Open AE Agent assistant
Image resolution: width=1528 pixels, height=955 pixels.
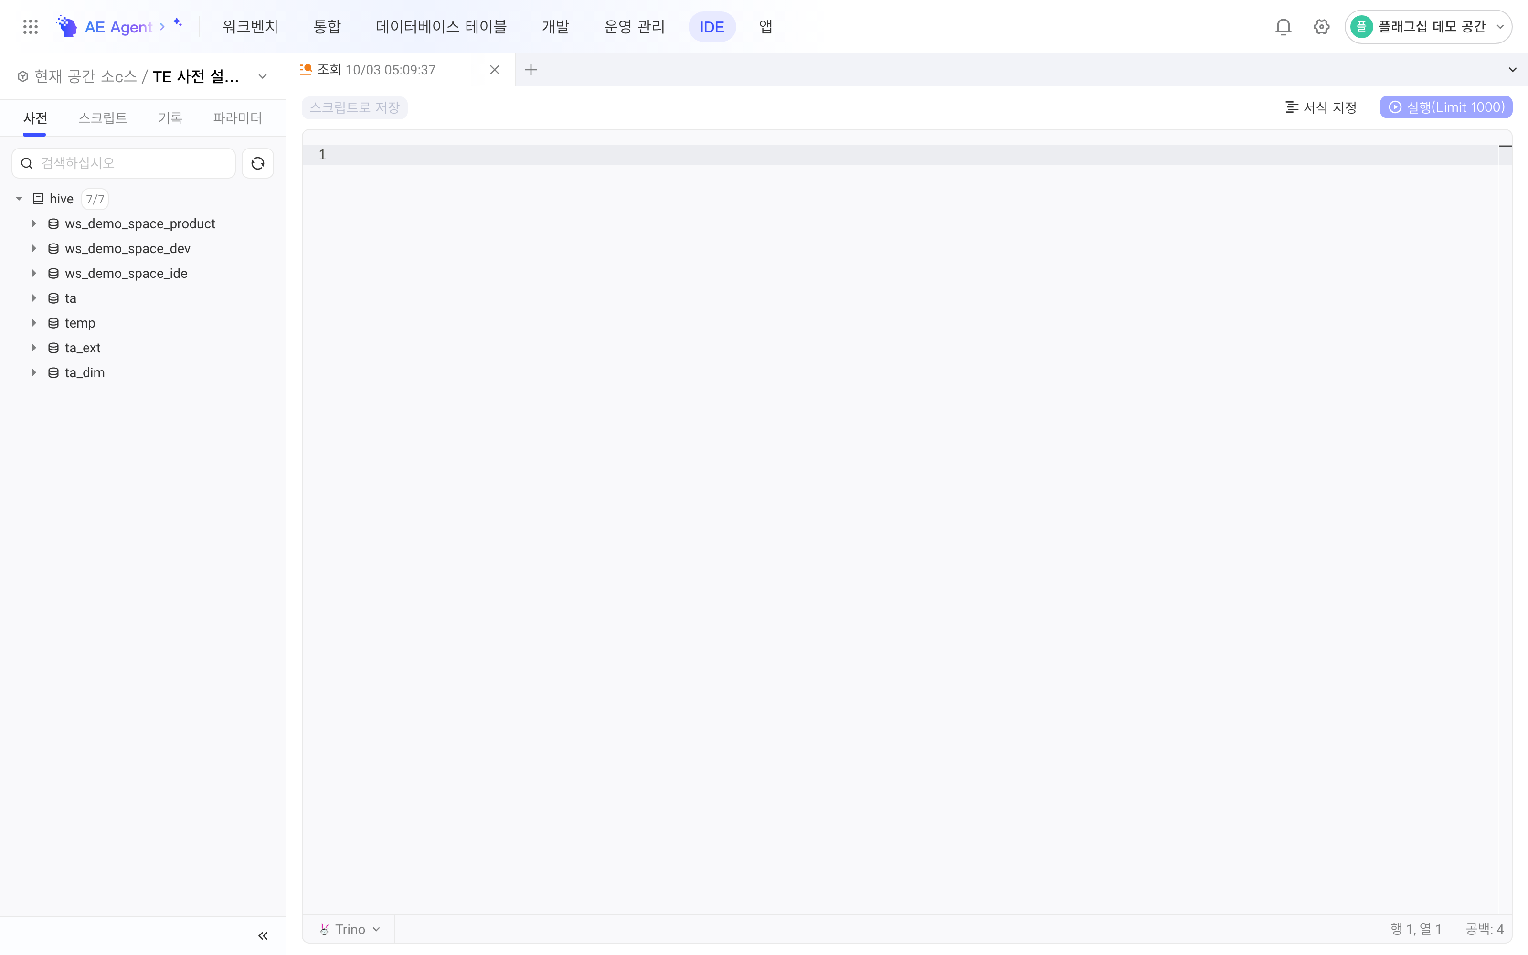[x=118, y=27]
